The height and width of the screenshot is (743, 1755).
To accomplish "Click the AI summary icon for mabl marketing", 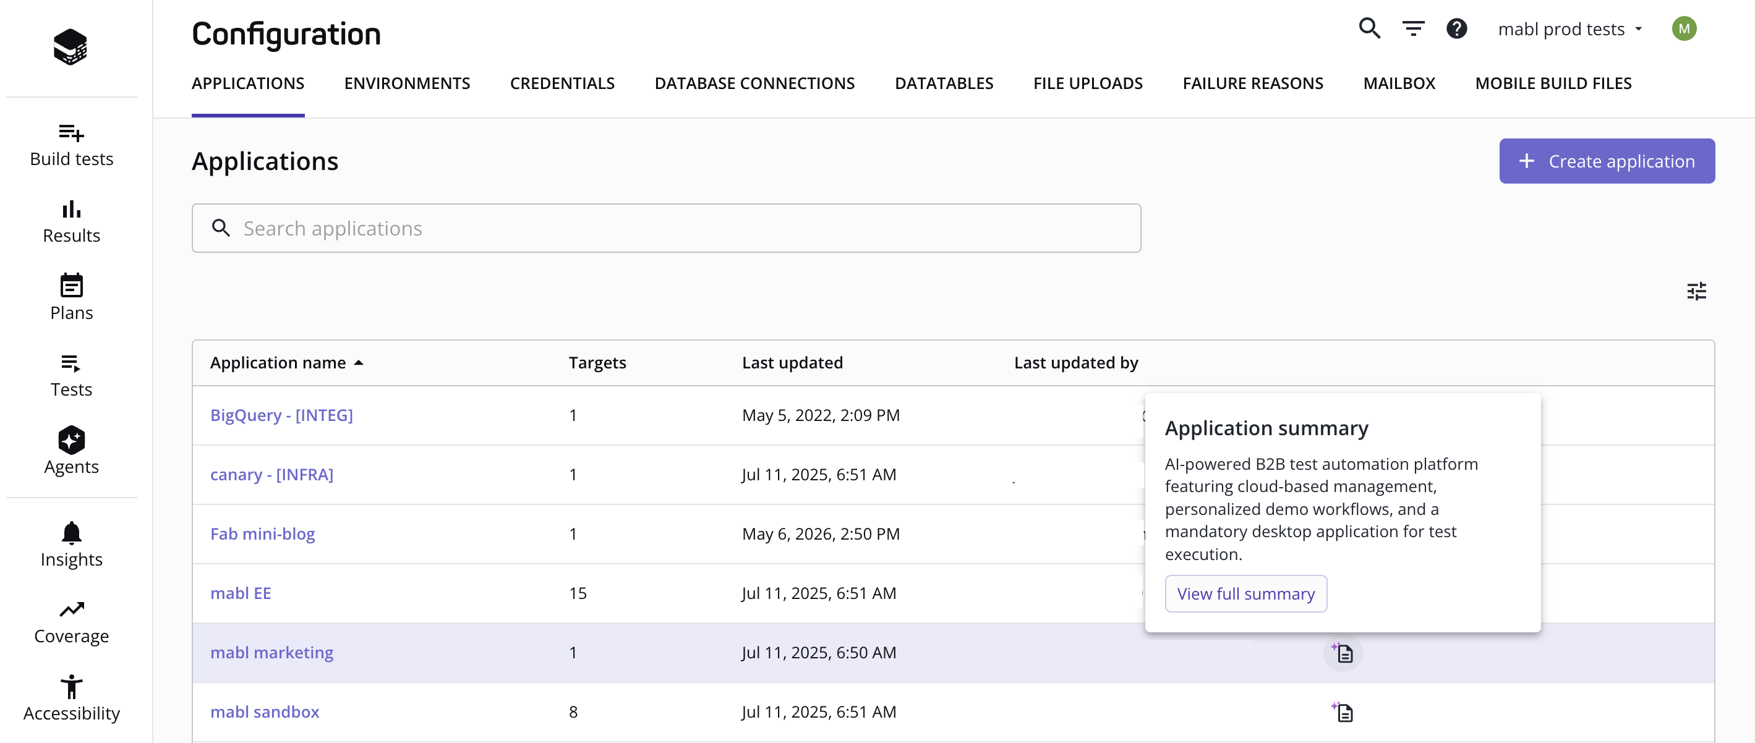I will tap(1343, 653).
